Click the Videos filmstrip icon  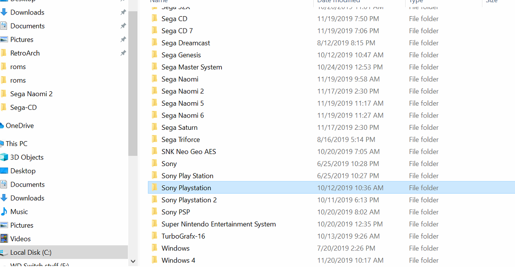tap(4, 239)
